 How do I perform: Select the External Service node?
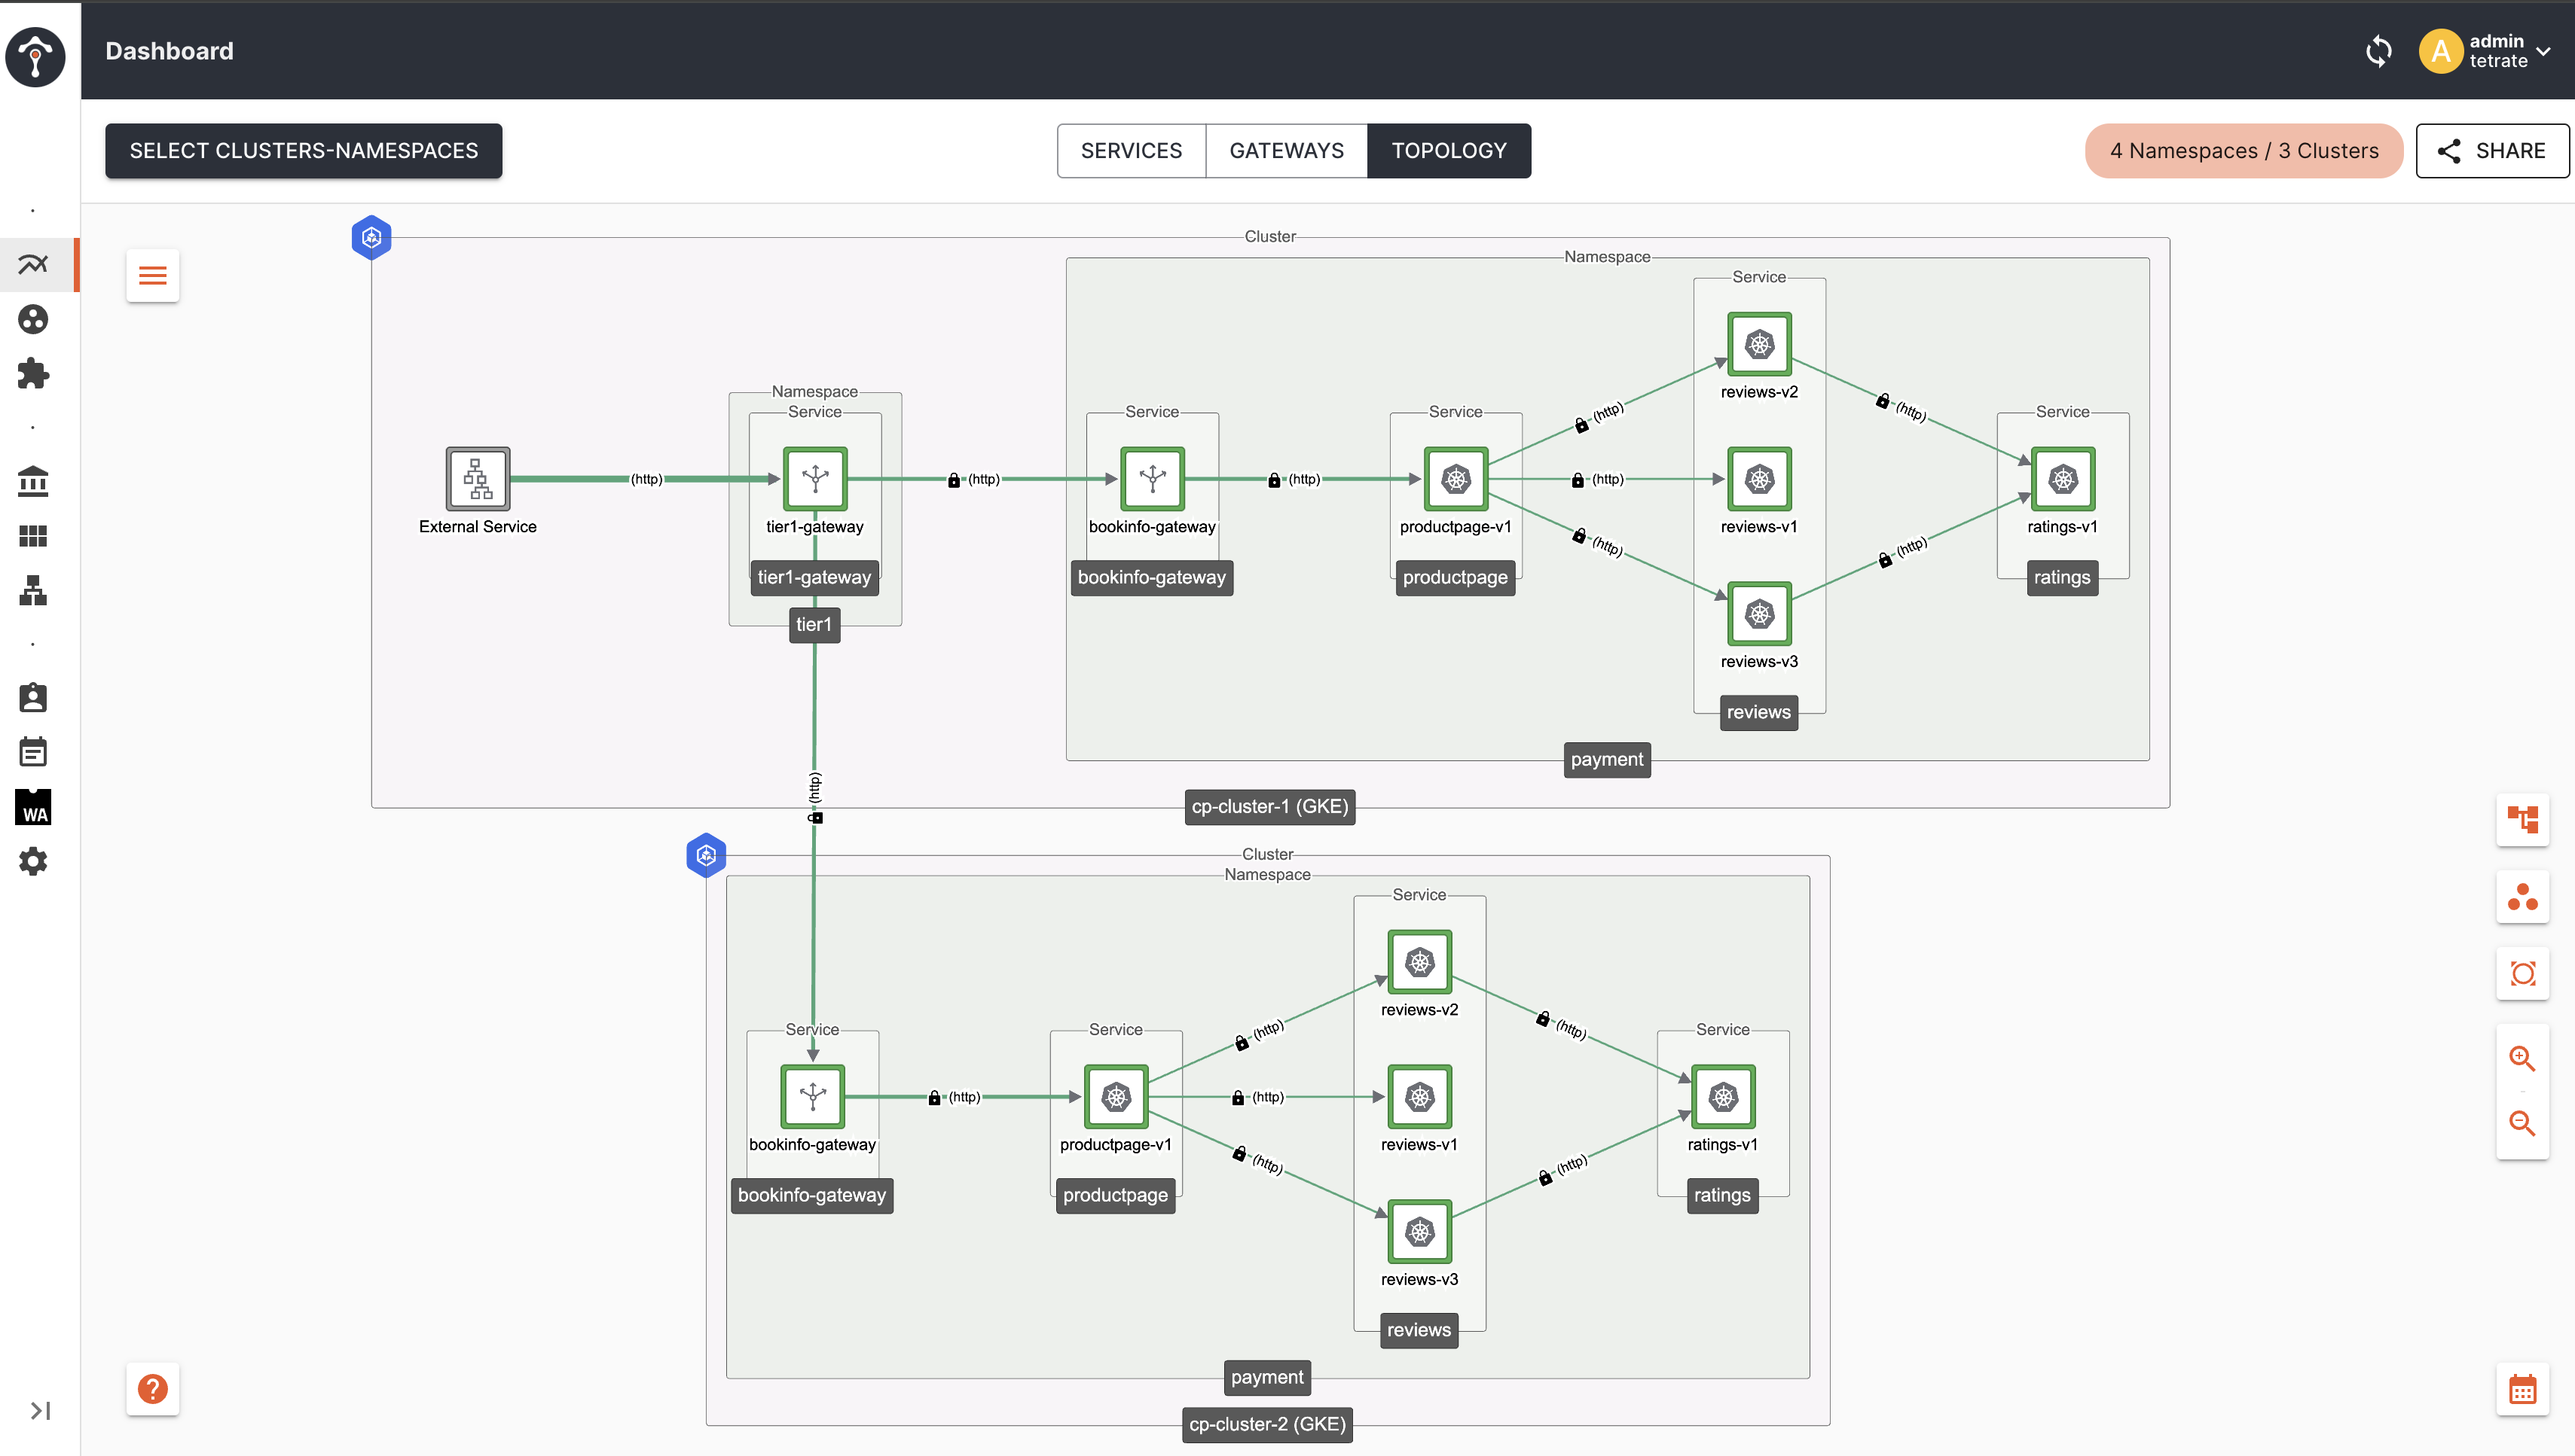point(477,479)
